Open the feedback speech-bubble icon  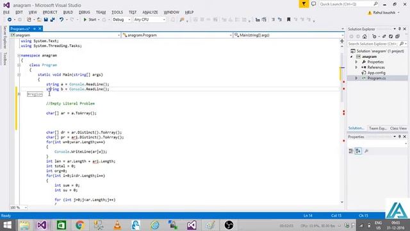pos(313,4)
